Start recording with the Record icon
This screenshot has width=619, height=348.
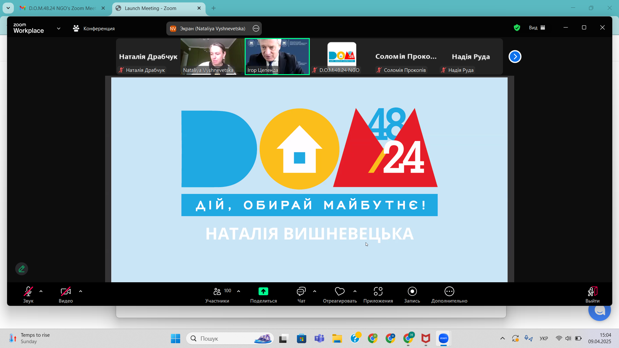(x=412, y=291)
